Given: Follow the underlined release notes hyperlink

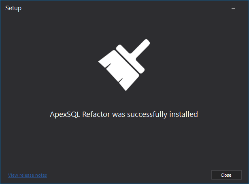Looking at the screenshot, I should pos(28,175).
